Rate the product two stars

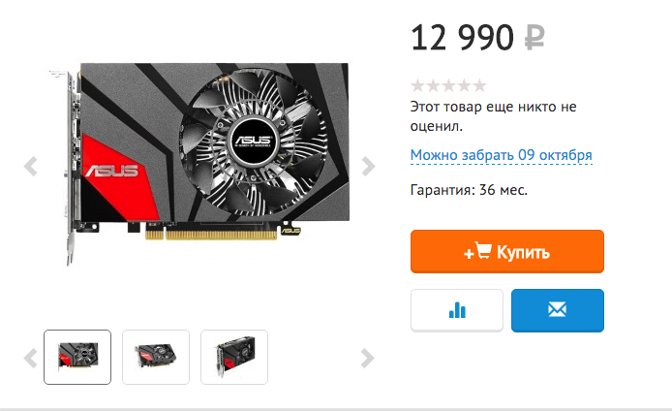[x=433, y=86]
